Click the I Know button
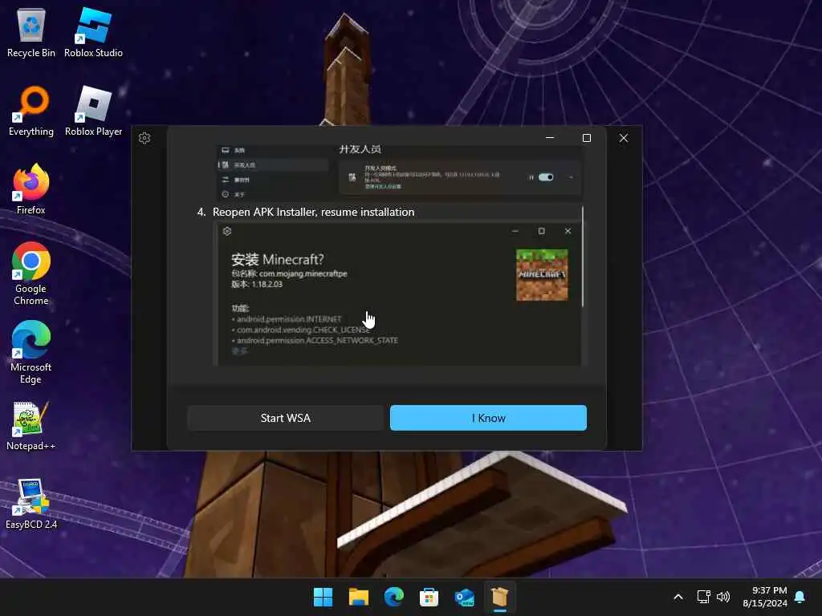This screenshot has height=616, width=822. tap(488, 418)
